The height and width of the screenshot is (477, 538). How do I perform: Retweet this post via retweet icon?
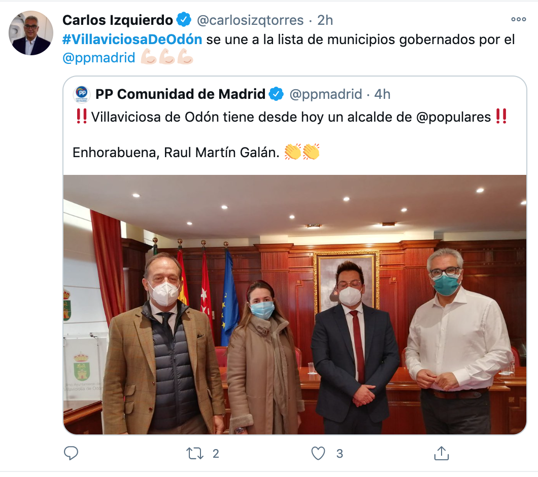pyautogui.click(x=195, y=453)
